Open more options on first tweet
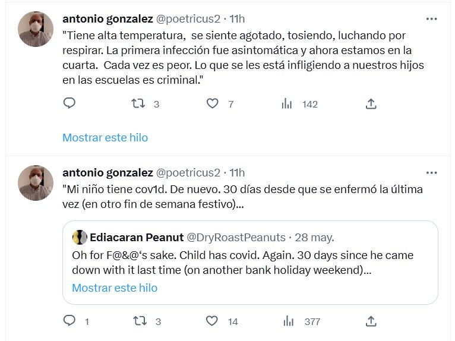The width and height of the screenshot is (455, 341). (432, 19)
